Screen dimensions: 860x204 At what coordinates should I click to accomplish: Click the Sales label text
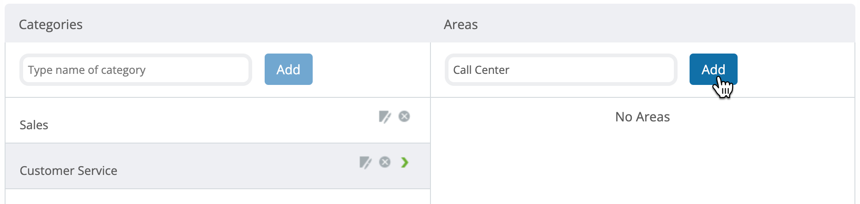click(34, 125)
